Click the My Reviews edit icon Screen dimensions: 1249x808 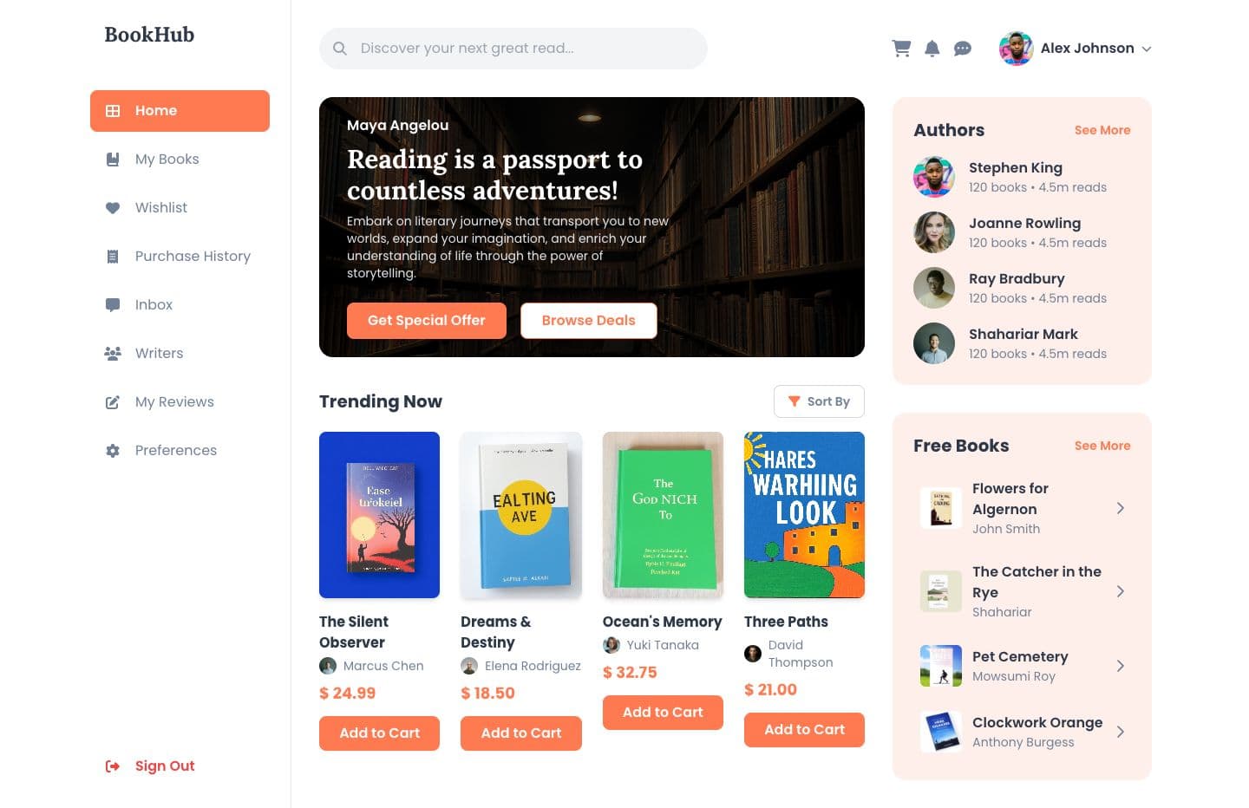coord(113,402)
